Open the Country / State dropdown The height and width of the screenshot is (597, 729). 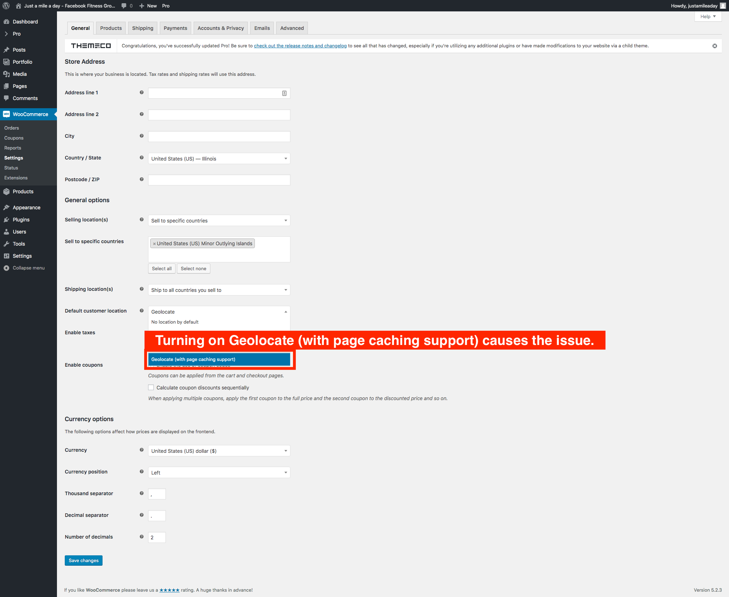(x=219, y=159)
